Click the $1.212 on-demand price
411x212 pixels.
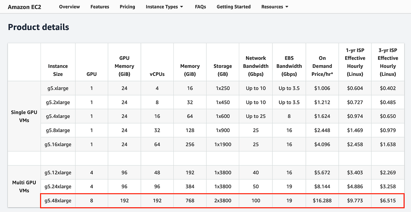(x=322, y=102)
